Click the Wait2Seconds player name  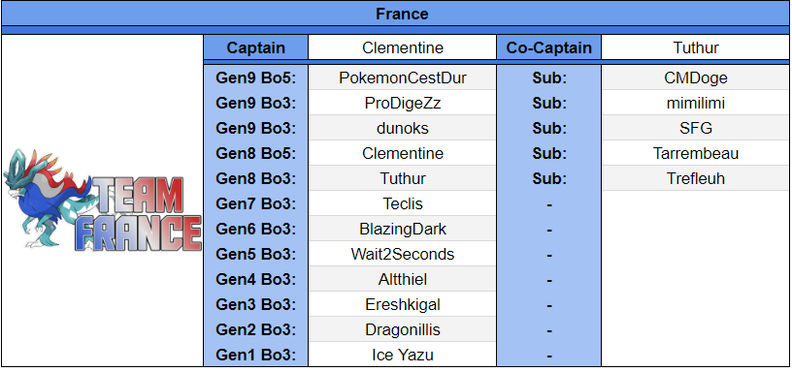point(403,254)
